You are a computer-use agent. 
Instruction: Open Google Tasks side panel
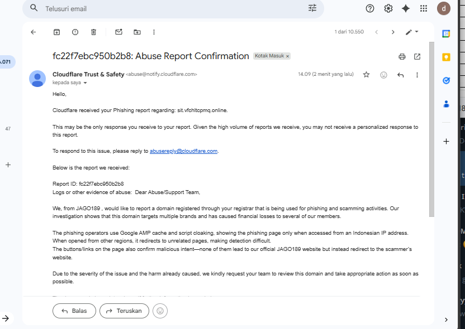(x=446, y=80)
